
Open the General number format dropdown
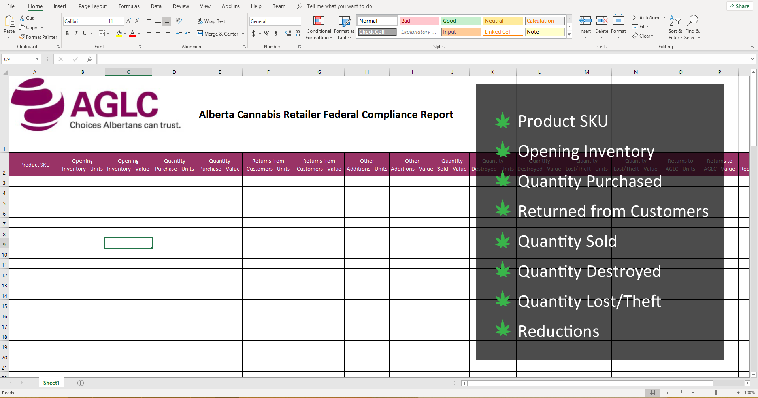click(x=298, y=21)
